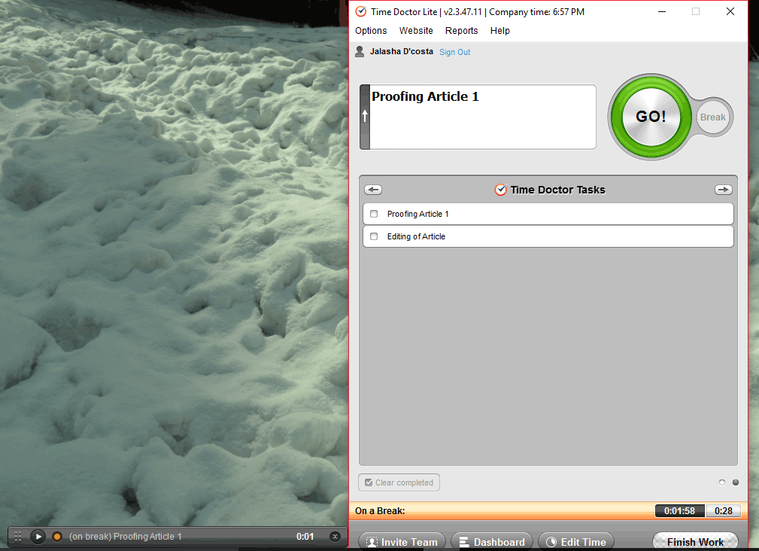Go to previous task list with left arrow
This screenshot has height=551, width=759.
[x=373, y=190]
